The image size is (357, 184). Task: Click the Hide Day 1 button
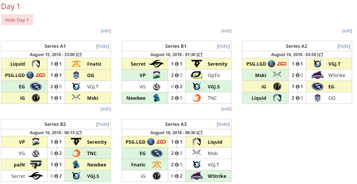(17, 20)
